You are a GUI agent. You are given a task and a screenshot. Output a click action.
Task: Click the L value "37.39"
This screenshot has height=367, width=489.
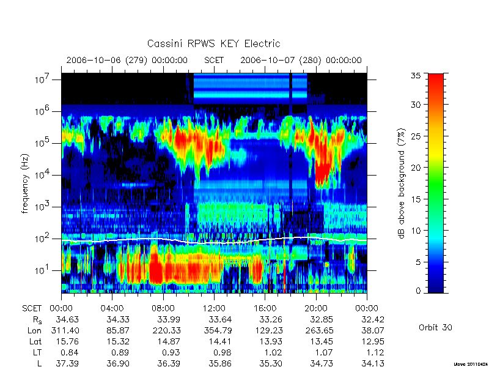click(x=67, y=363)
